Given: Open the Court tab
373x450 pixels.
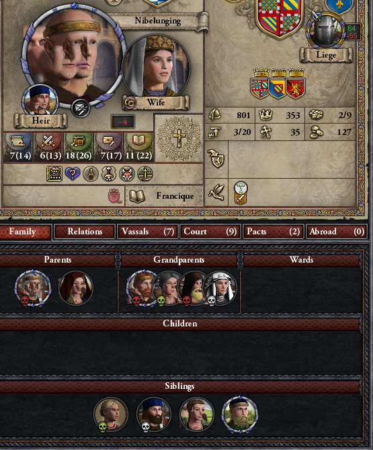Looking at the screenshot, I should (x=211, y=232).
